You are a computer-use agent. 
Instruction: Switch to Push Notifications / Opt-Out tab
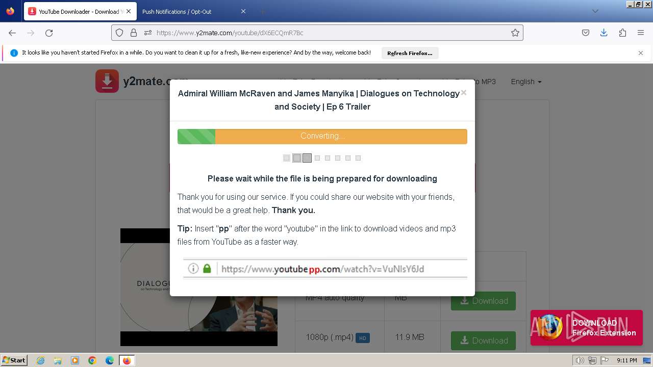194,11
